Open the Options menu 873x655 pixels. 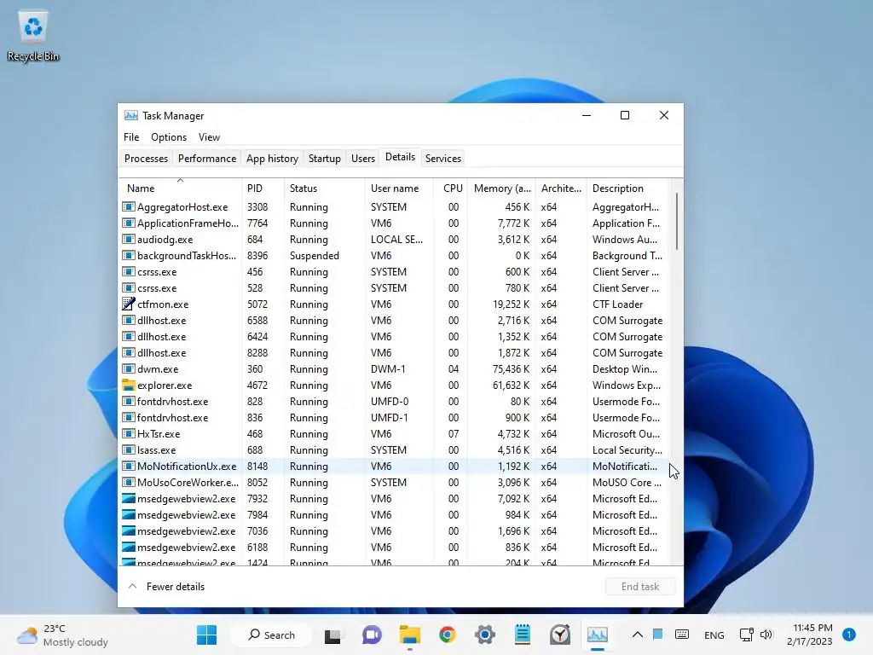coord(169,137)
